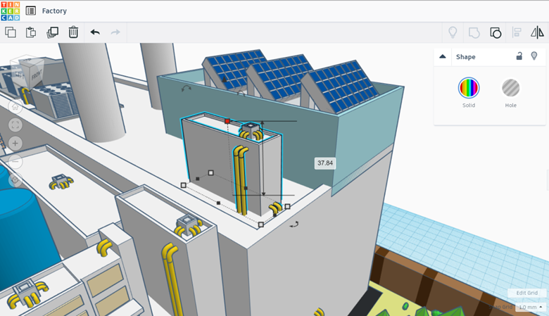Screen dimensions: 549x316
Task: Zoom in with plus button
Action: [x=15, y=143]
